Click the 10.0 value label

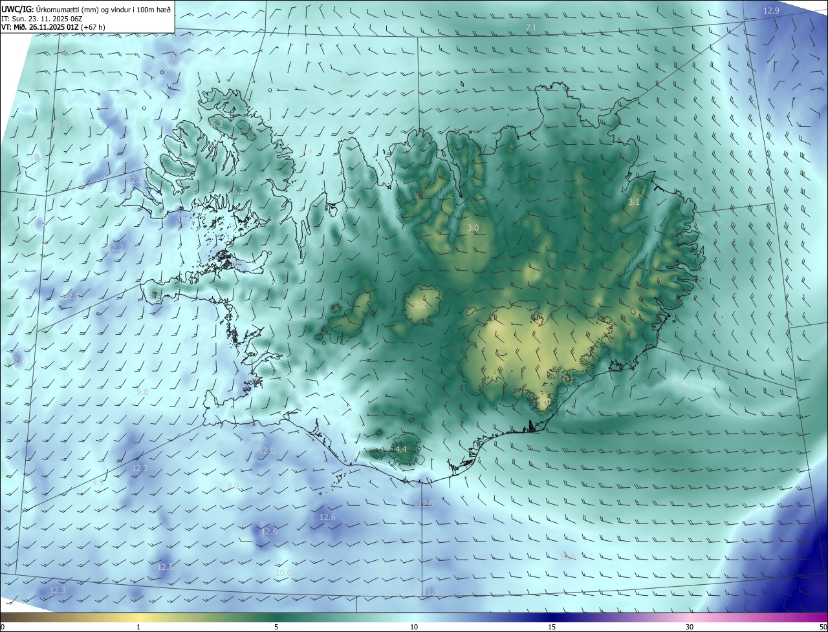coord(283,573)
